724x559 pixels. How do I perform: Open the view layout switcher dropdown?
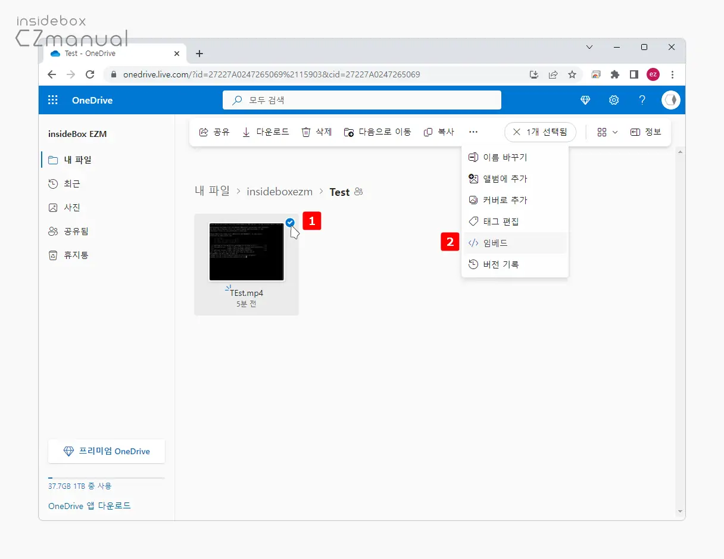pyautogui.click(x=607, y=132)
